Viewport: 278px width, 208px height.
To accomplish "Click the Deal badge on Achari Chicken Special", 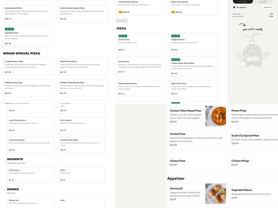I will [121, 12].
